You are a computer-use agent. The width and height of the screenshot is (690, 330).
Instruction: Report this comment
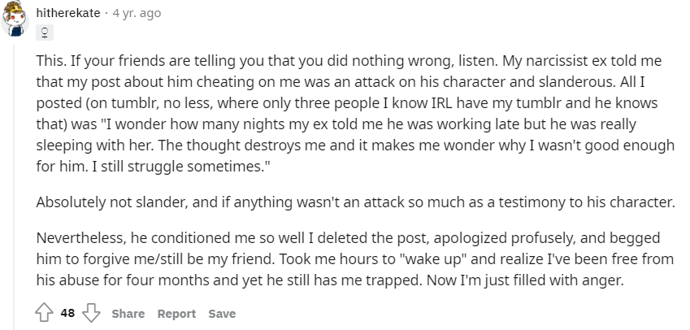[x=176, y=314]
